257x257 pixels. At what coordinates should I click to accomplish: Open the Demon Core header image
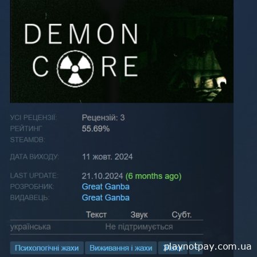coord(122,51)
